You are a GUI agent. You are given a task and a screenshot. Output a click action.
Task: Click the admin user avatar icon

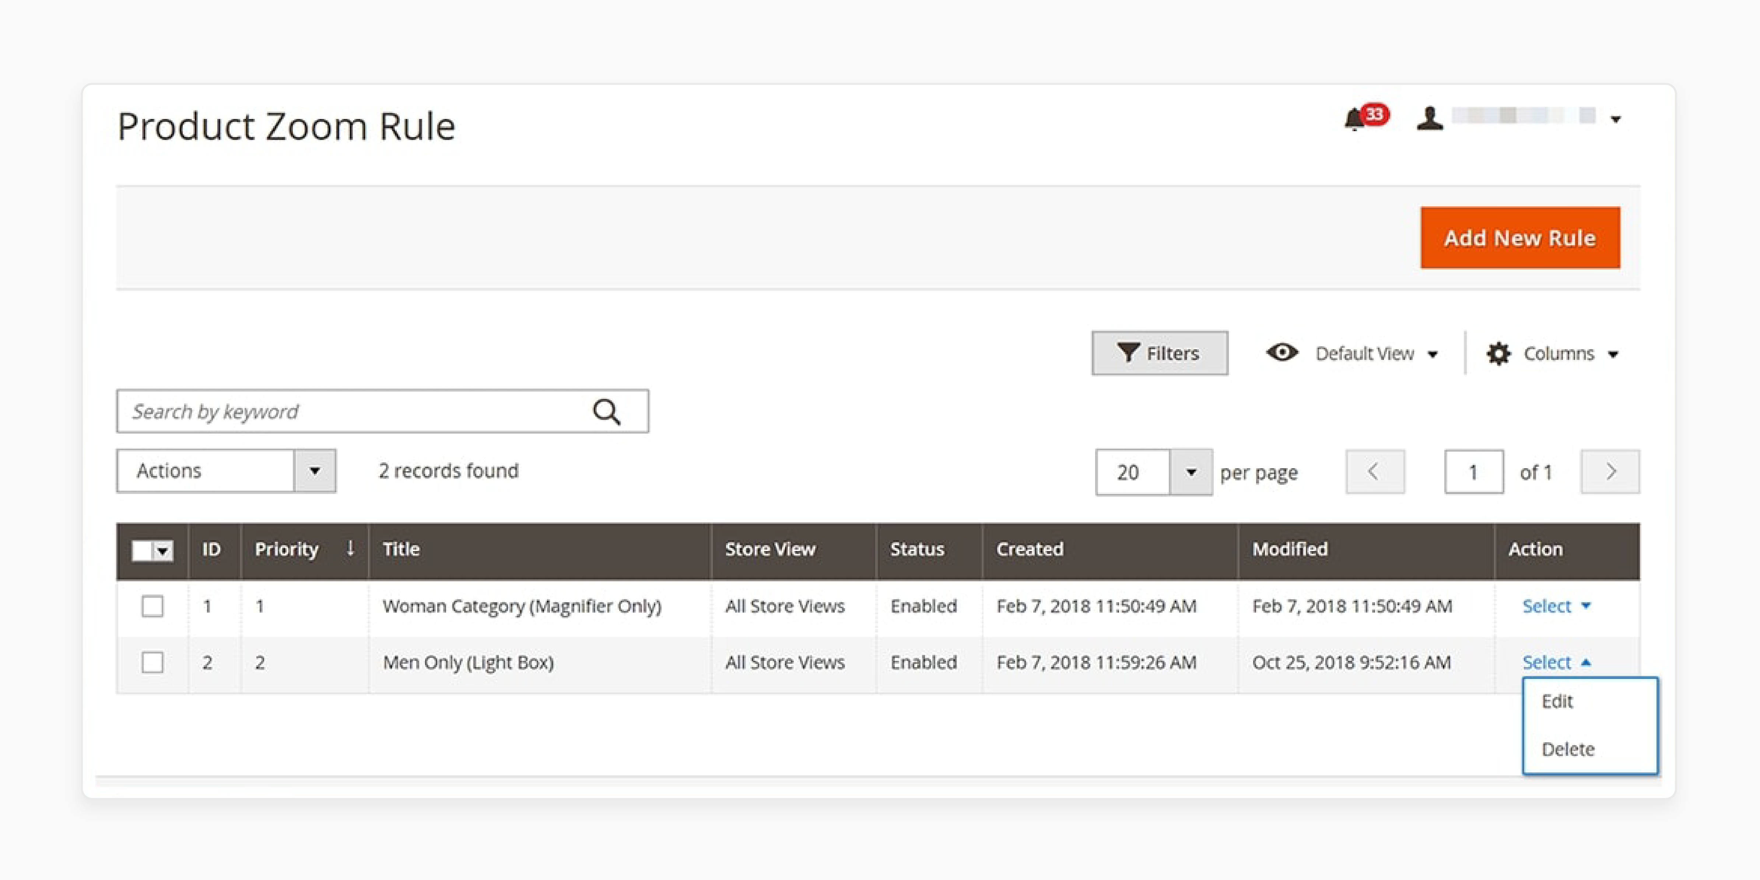[x=1429, y=118]
